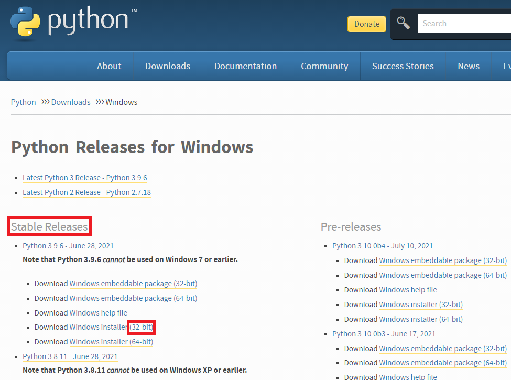This screenshot has width=511, height=380.
Task: Download 3.9.6 Windows installer (32-bit)
Action: click(111, 327)
